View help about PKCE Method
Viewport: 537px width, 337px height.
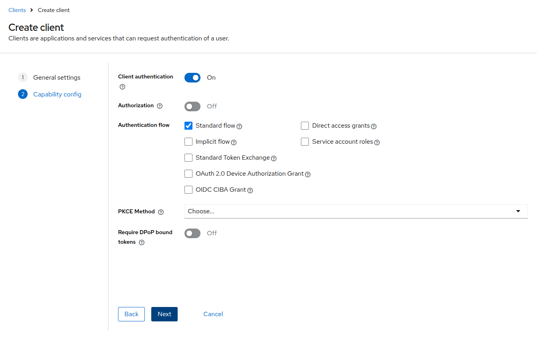click(x=160, y=212)
